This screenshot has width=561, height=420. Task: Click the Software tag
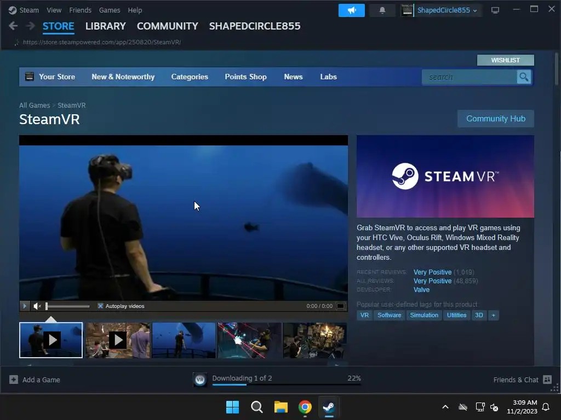[390, 315]
